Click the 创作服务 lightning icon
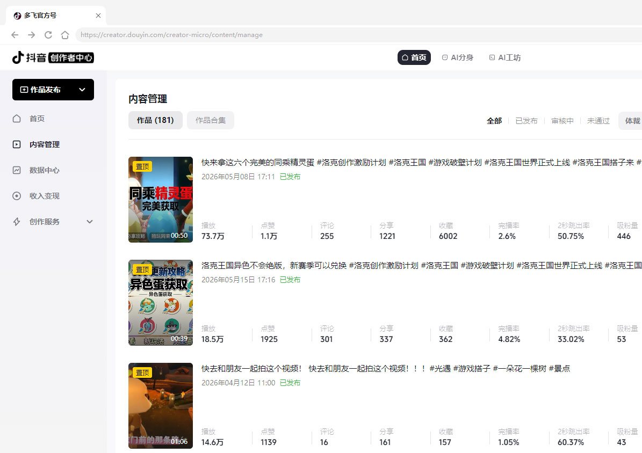Viewport: 642px width, 453px height. click(x=17, y=222)
